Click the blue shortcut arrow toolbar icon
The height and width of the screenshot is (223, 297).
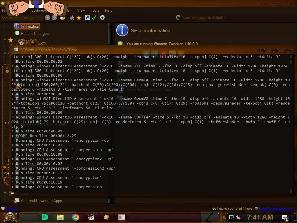[x=87, y=18]
